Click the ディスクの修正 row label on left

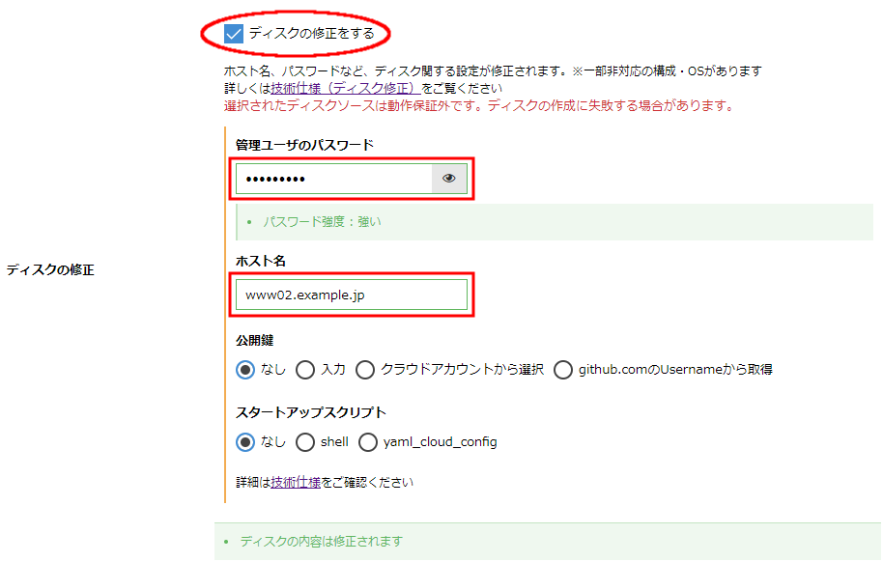coord(50,270)
